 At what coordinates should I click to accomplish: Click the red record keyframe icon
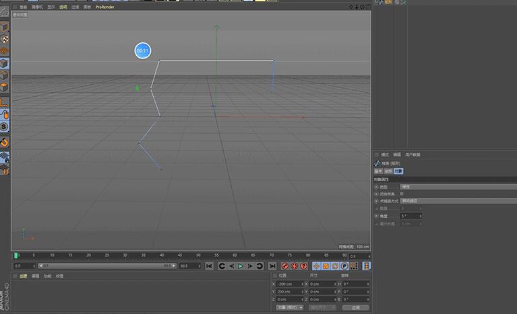click(x=285, y=266)
